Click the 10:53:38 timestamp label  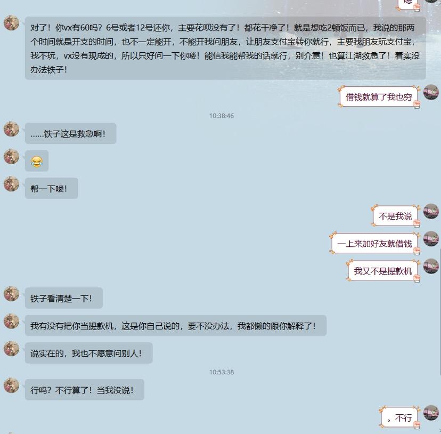point(222,372)
